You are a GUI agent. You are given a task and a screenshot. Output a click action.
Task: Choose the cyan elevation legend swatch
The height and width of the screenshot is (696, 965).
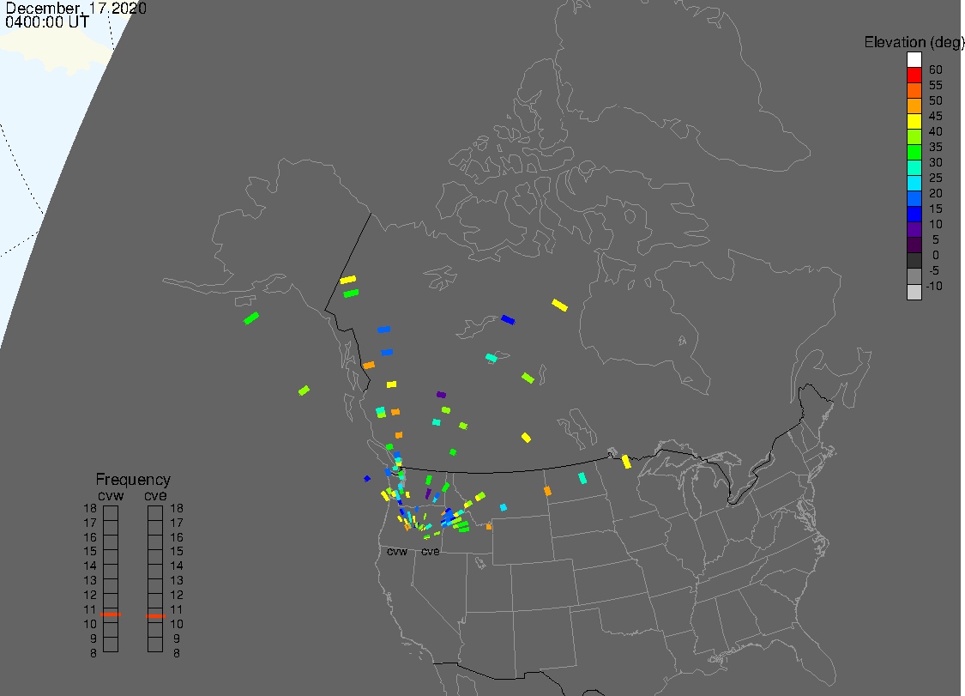coord(914,183)
